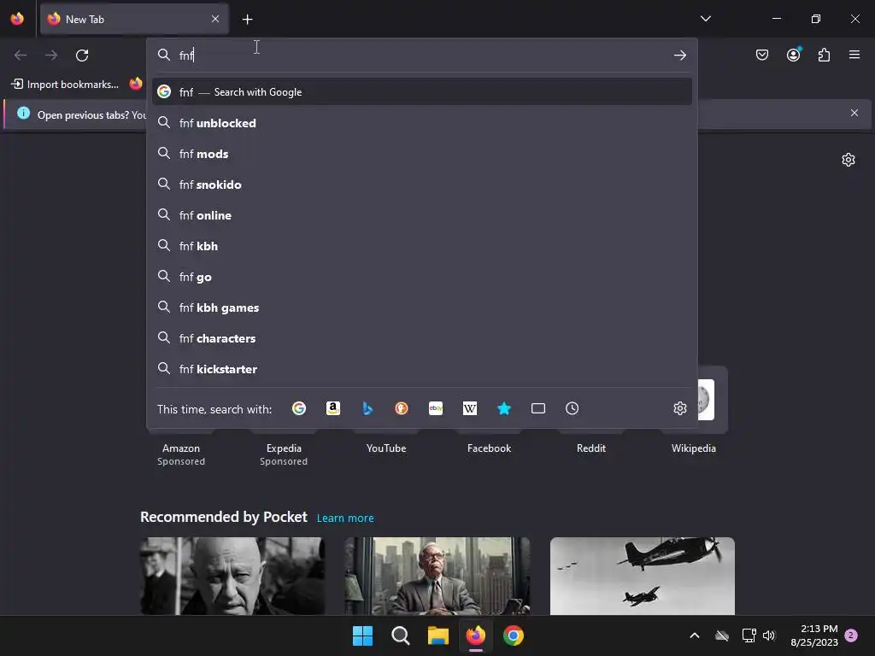The image size is (875, 656).
Task: Click the Go arrow in address bar
Action: (x=679, y=56)
